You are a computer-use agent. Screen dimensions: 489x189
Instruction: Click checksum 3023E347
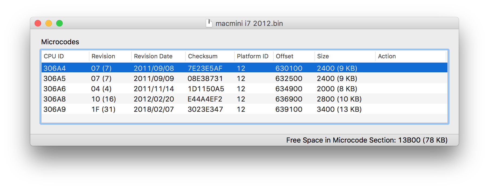point(205,109)
